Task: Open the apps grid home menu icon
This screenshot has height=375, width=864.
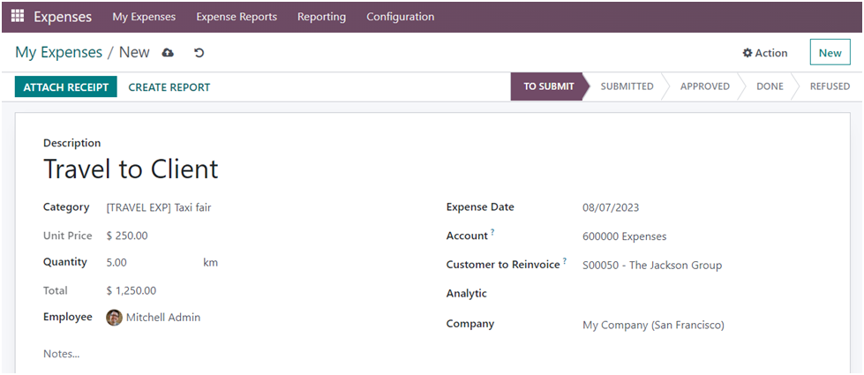Action: 18,16
